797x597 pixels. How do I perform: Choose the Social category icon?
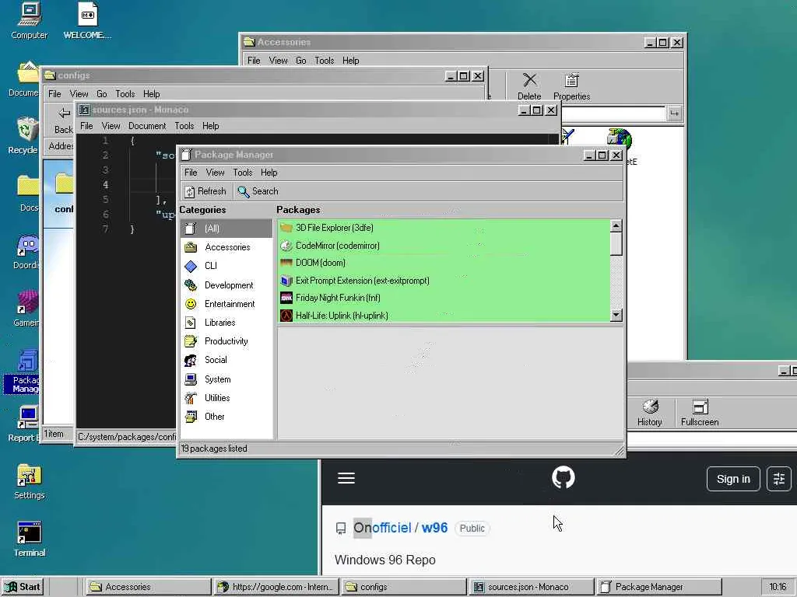(191, 360)
